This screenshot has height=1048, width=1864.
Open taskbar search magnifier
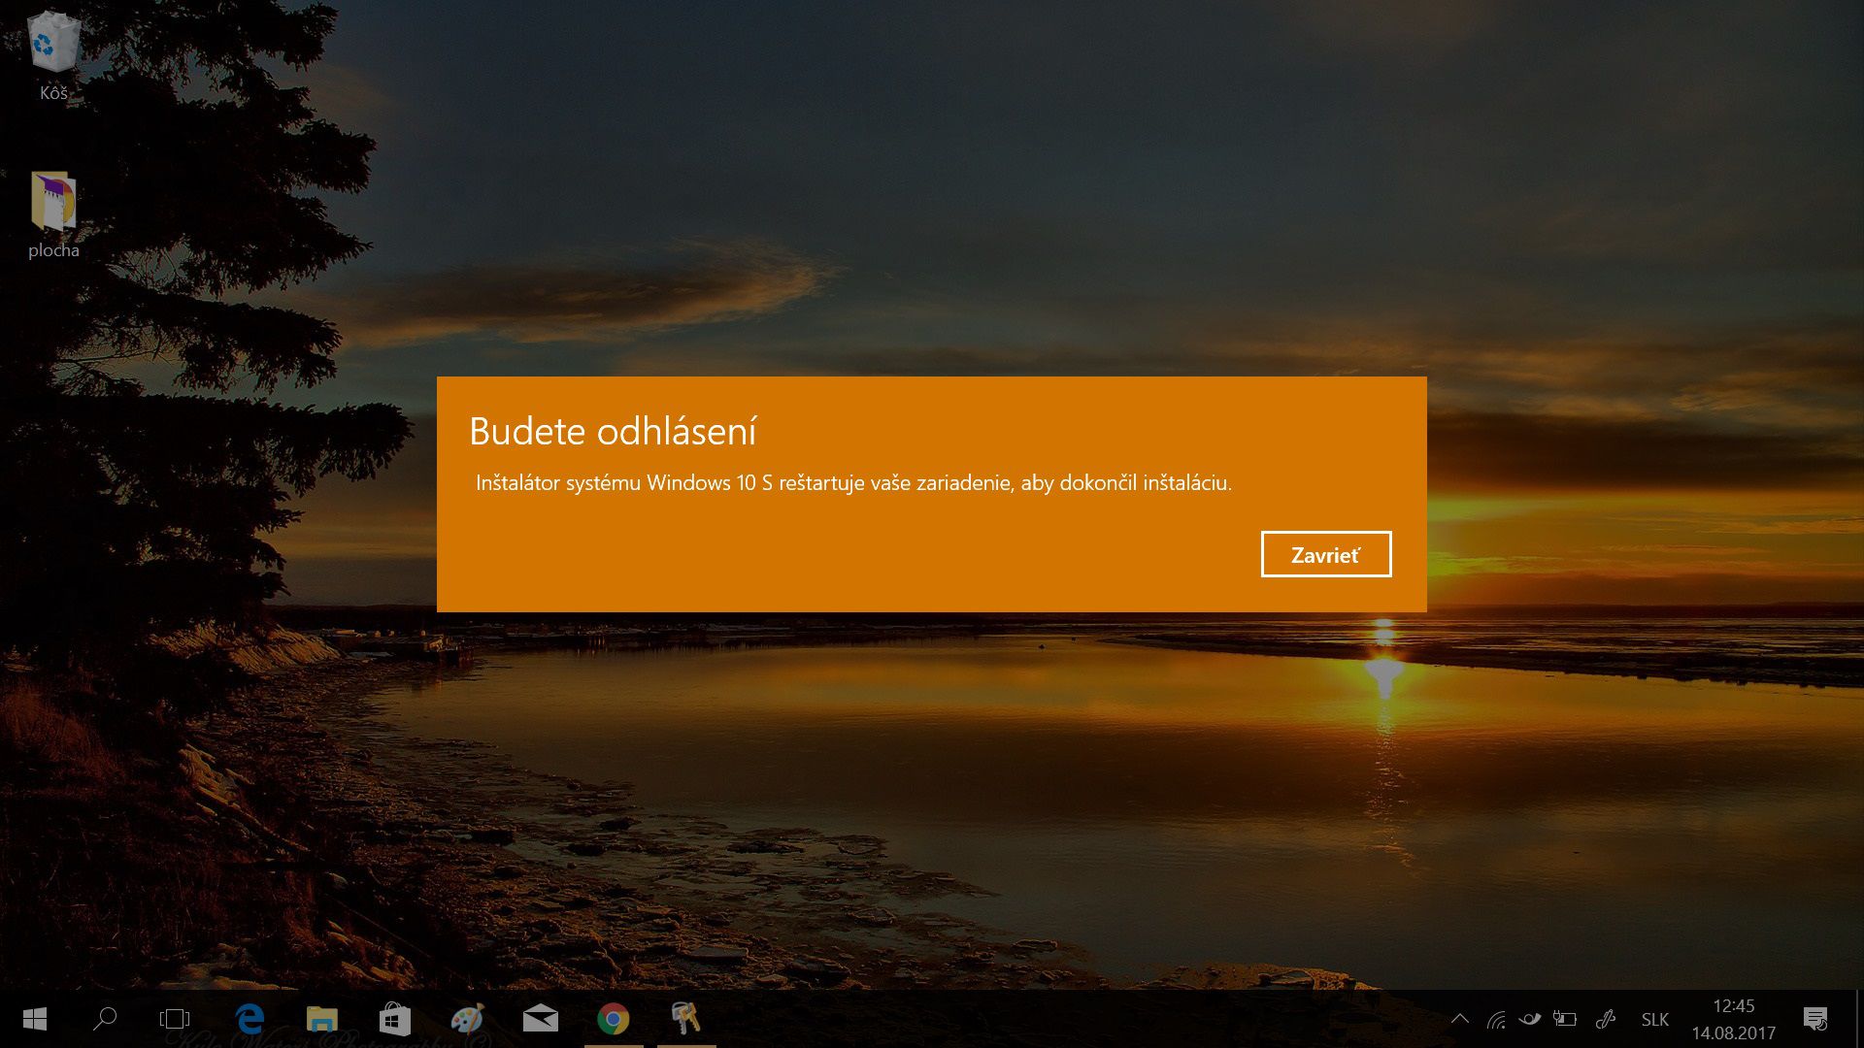coord(104,1019)
